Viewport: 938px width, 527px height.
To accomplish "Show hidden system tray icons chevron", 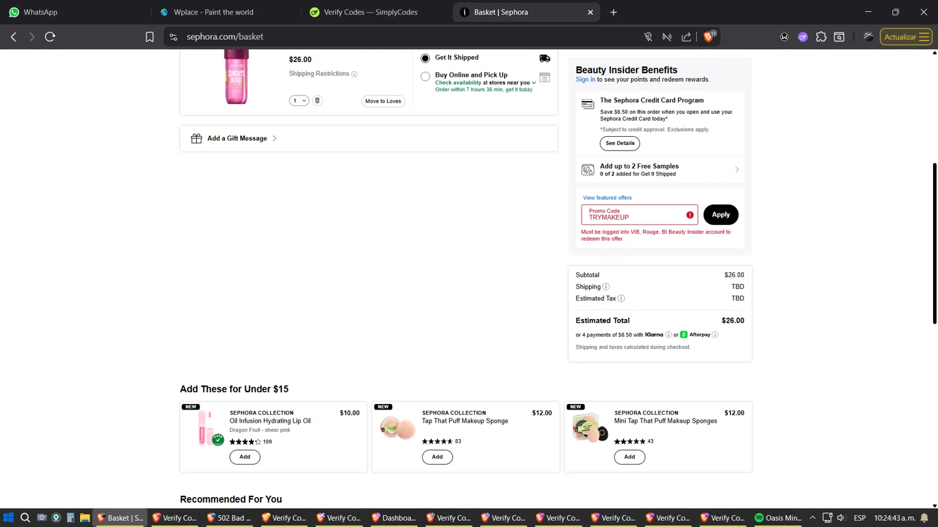I will coord(812,518).
